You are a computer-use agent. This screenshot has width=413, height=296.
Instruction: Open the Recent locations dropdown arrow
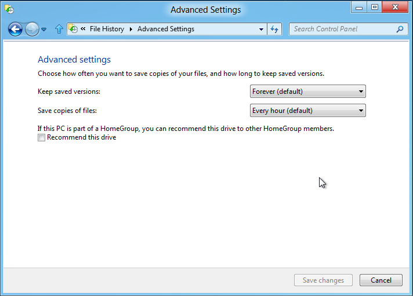pyautogui.click(x=44, y=29)
